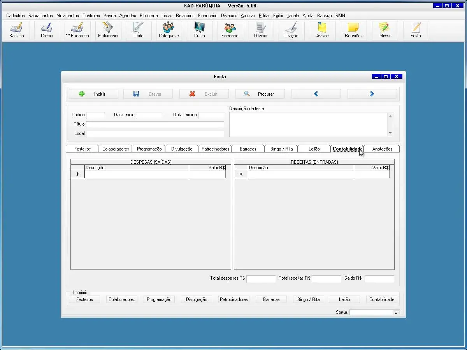Print the Contabilidade report
Screen dimensions: 467x350
[x=382, y=299]
